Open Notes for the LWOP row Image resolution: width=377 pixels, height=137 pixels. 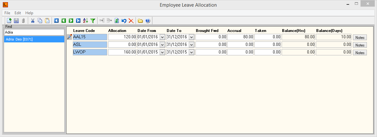(360, 53)
